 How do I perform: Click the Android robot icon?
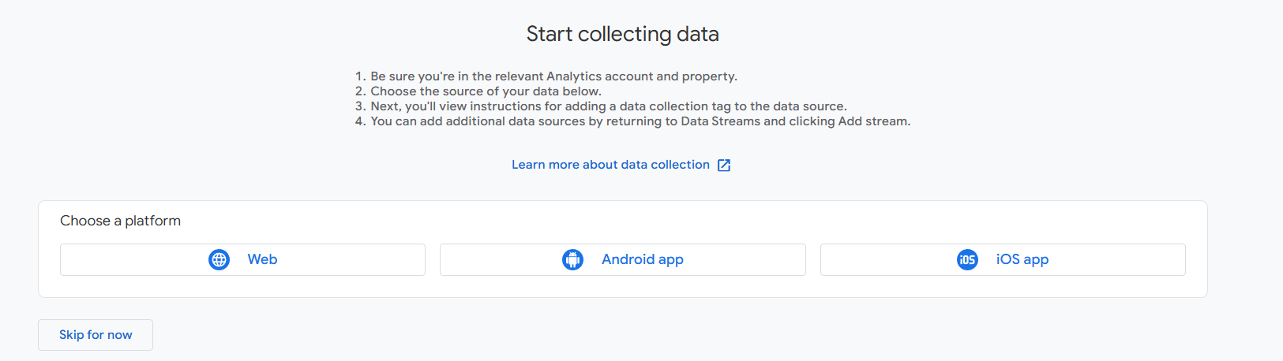point(572,259)
